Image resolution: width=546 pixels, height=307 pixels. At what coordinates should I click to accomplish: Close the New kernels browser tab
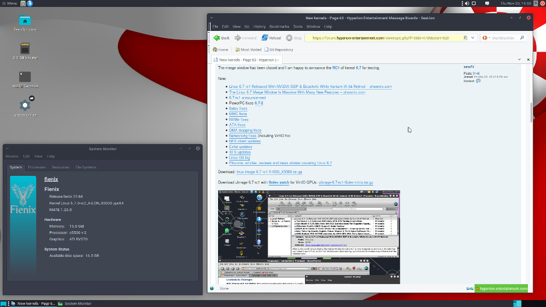pos(528,60)
